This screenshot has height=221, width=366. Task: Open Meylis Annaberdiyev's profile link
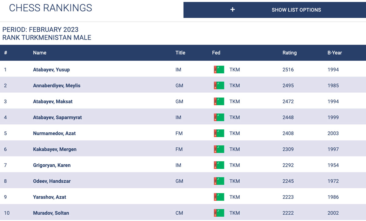pyautogui.click(x=57, y=86)
